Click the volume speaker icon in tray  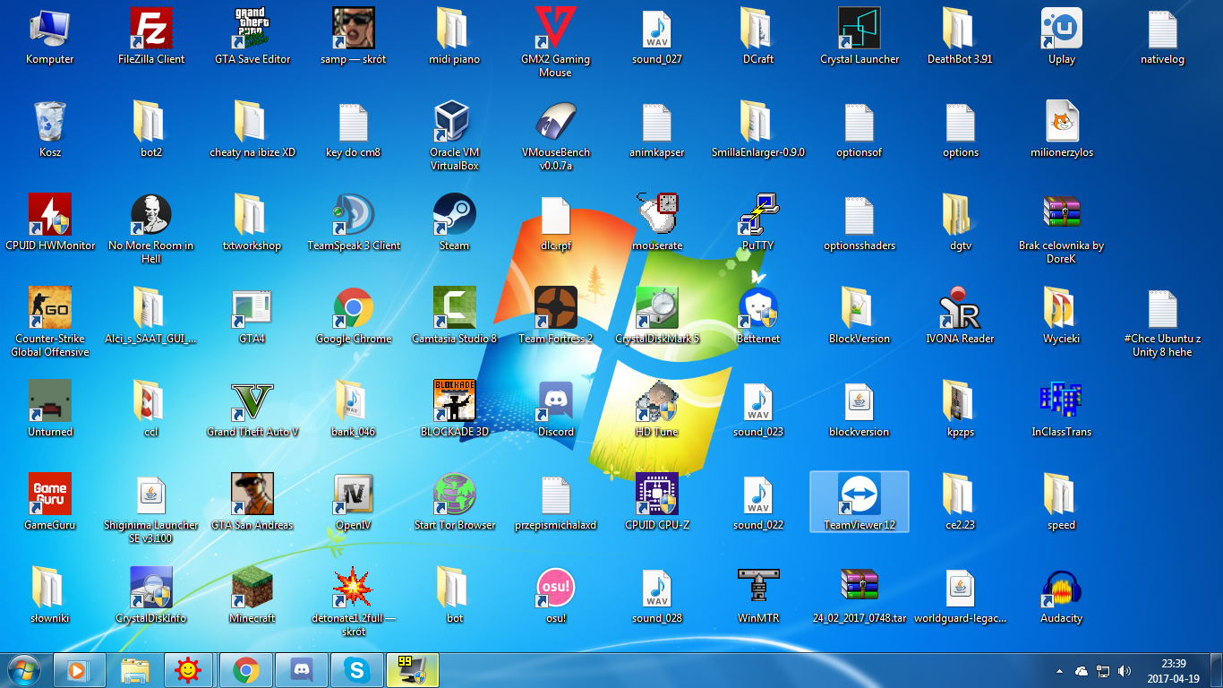click(1125, 670)
